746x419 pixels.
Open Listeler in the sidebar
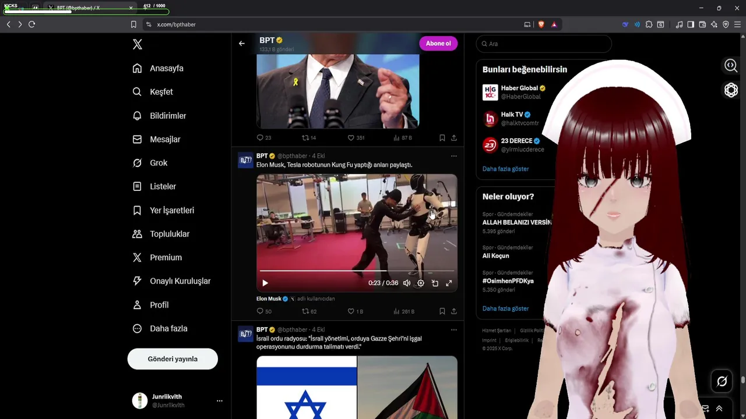[154, 187]
